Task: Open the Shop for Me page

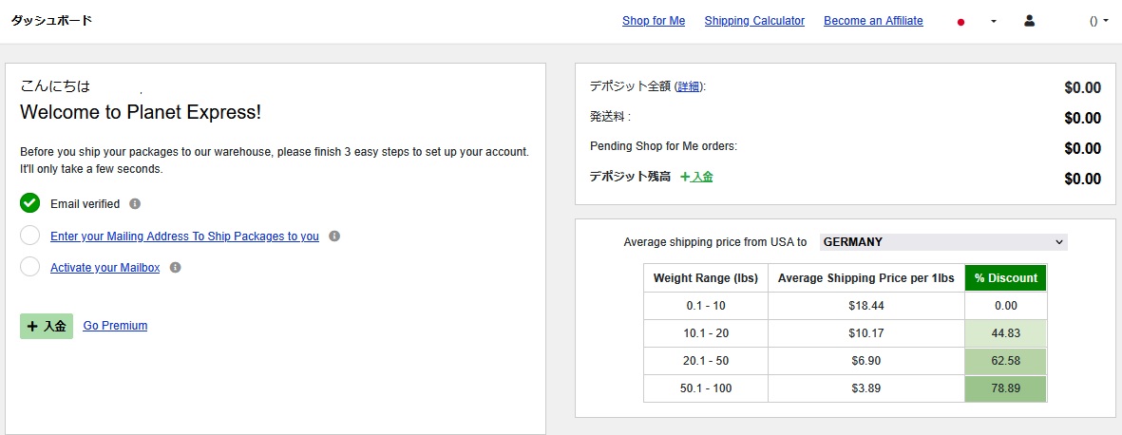Action: click(x=653, y=21)
